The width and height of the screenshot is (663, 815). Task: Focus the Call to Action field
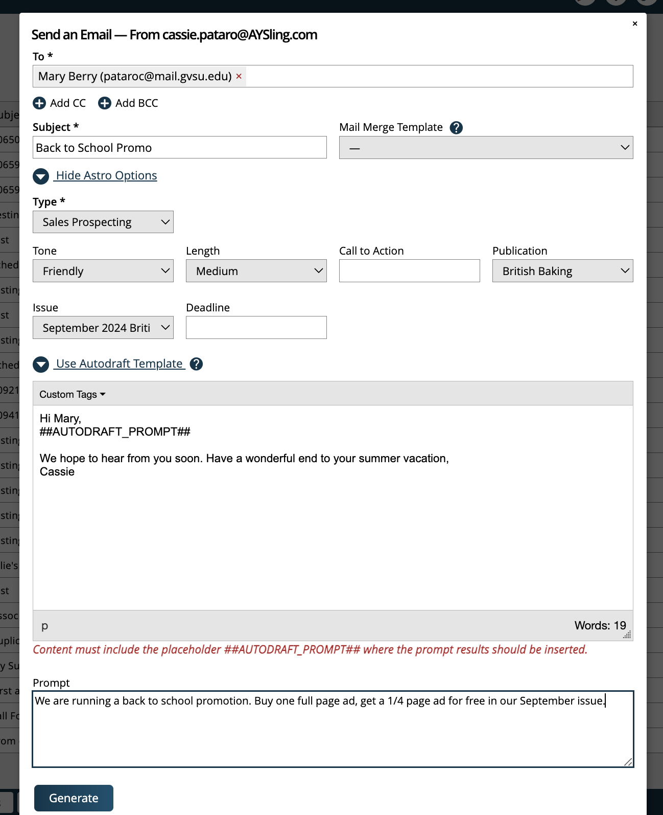point(410,271)
